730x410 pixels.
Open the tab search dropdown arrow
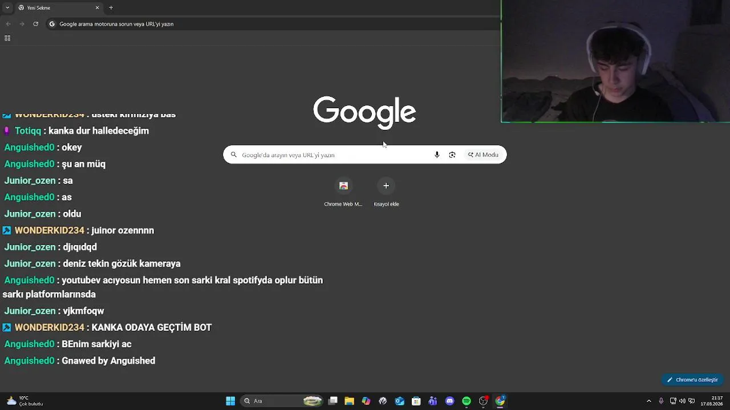[x=7, y=7]
